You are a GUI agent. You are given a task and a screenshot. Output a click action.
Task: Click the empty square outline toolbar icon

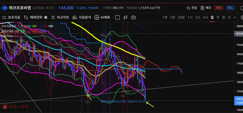point(118,17)
